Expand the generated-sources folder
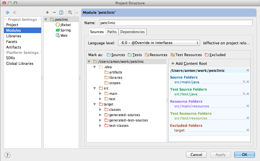Viewport: 260px width, 161px height. (100, 115)
